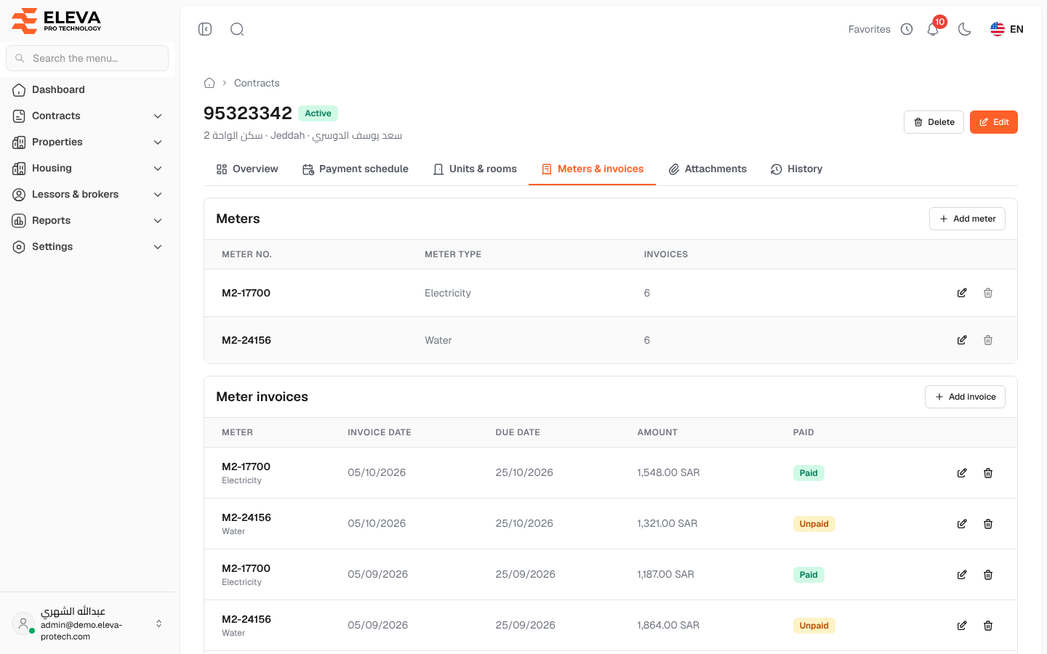
Task: Open recent history clock icon
Action: 907,29
